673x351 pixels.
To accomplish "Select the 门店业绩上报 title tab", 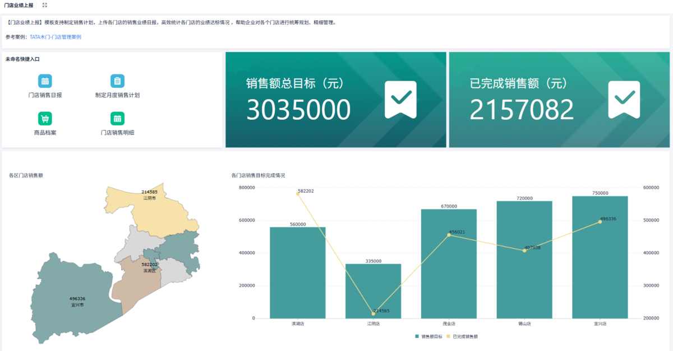I will click(19, 5).
